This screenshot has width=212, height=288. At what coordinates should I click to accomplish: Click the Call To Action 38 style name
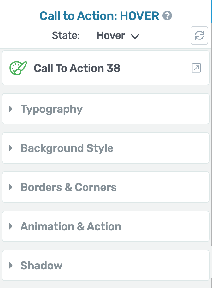click(77, 68)
